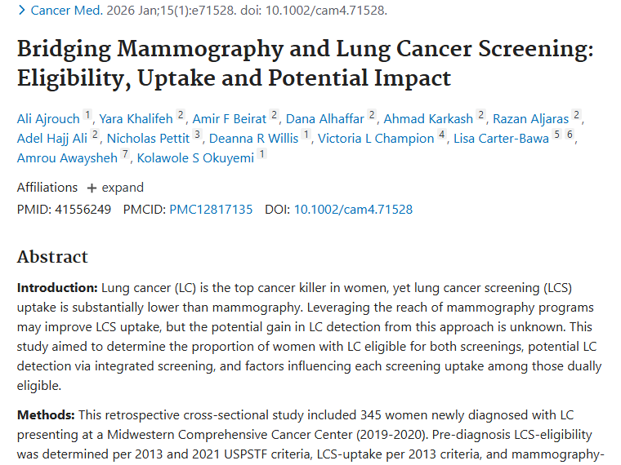The width and height of the screenshot is (621, 465).
Task: Click author Razan Aljaras
Action: click(530, 119)
